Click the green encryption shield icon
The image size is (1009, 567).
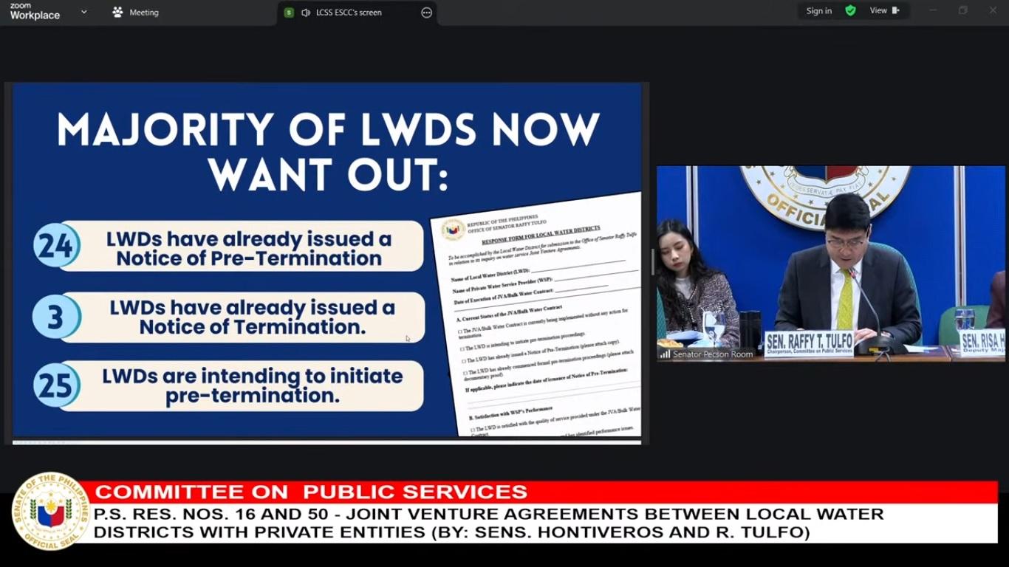click(850, 11)
